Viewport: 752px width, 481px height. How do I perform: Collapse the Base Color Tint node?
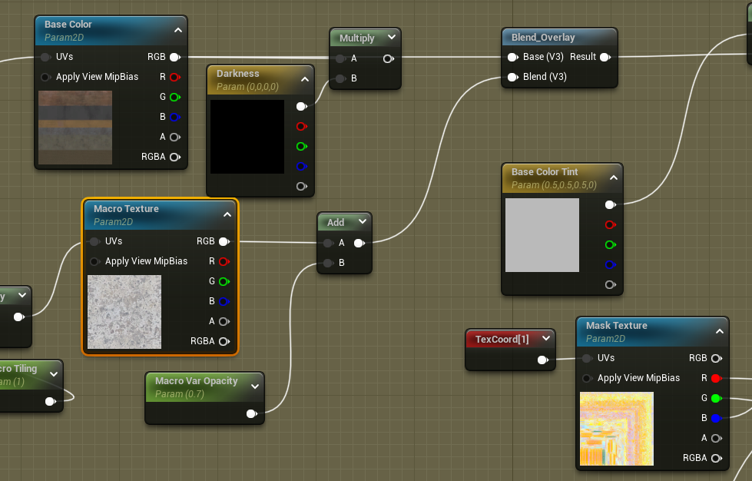[614, 178]
